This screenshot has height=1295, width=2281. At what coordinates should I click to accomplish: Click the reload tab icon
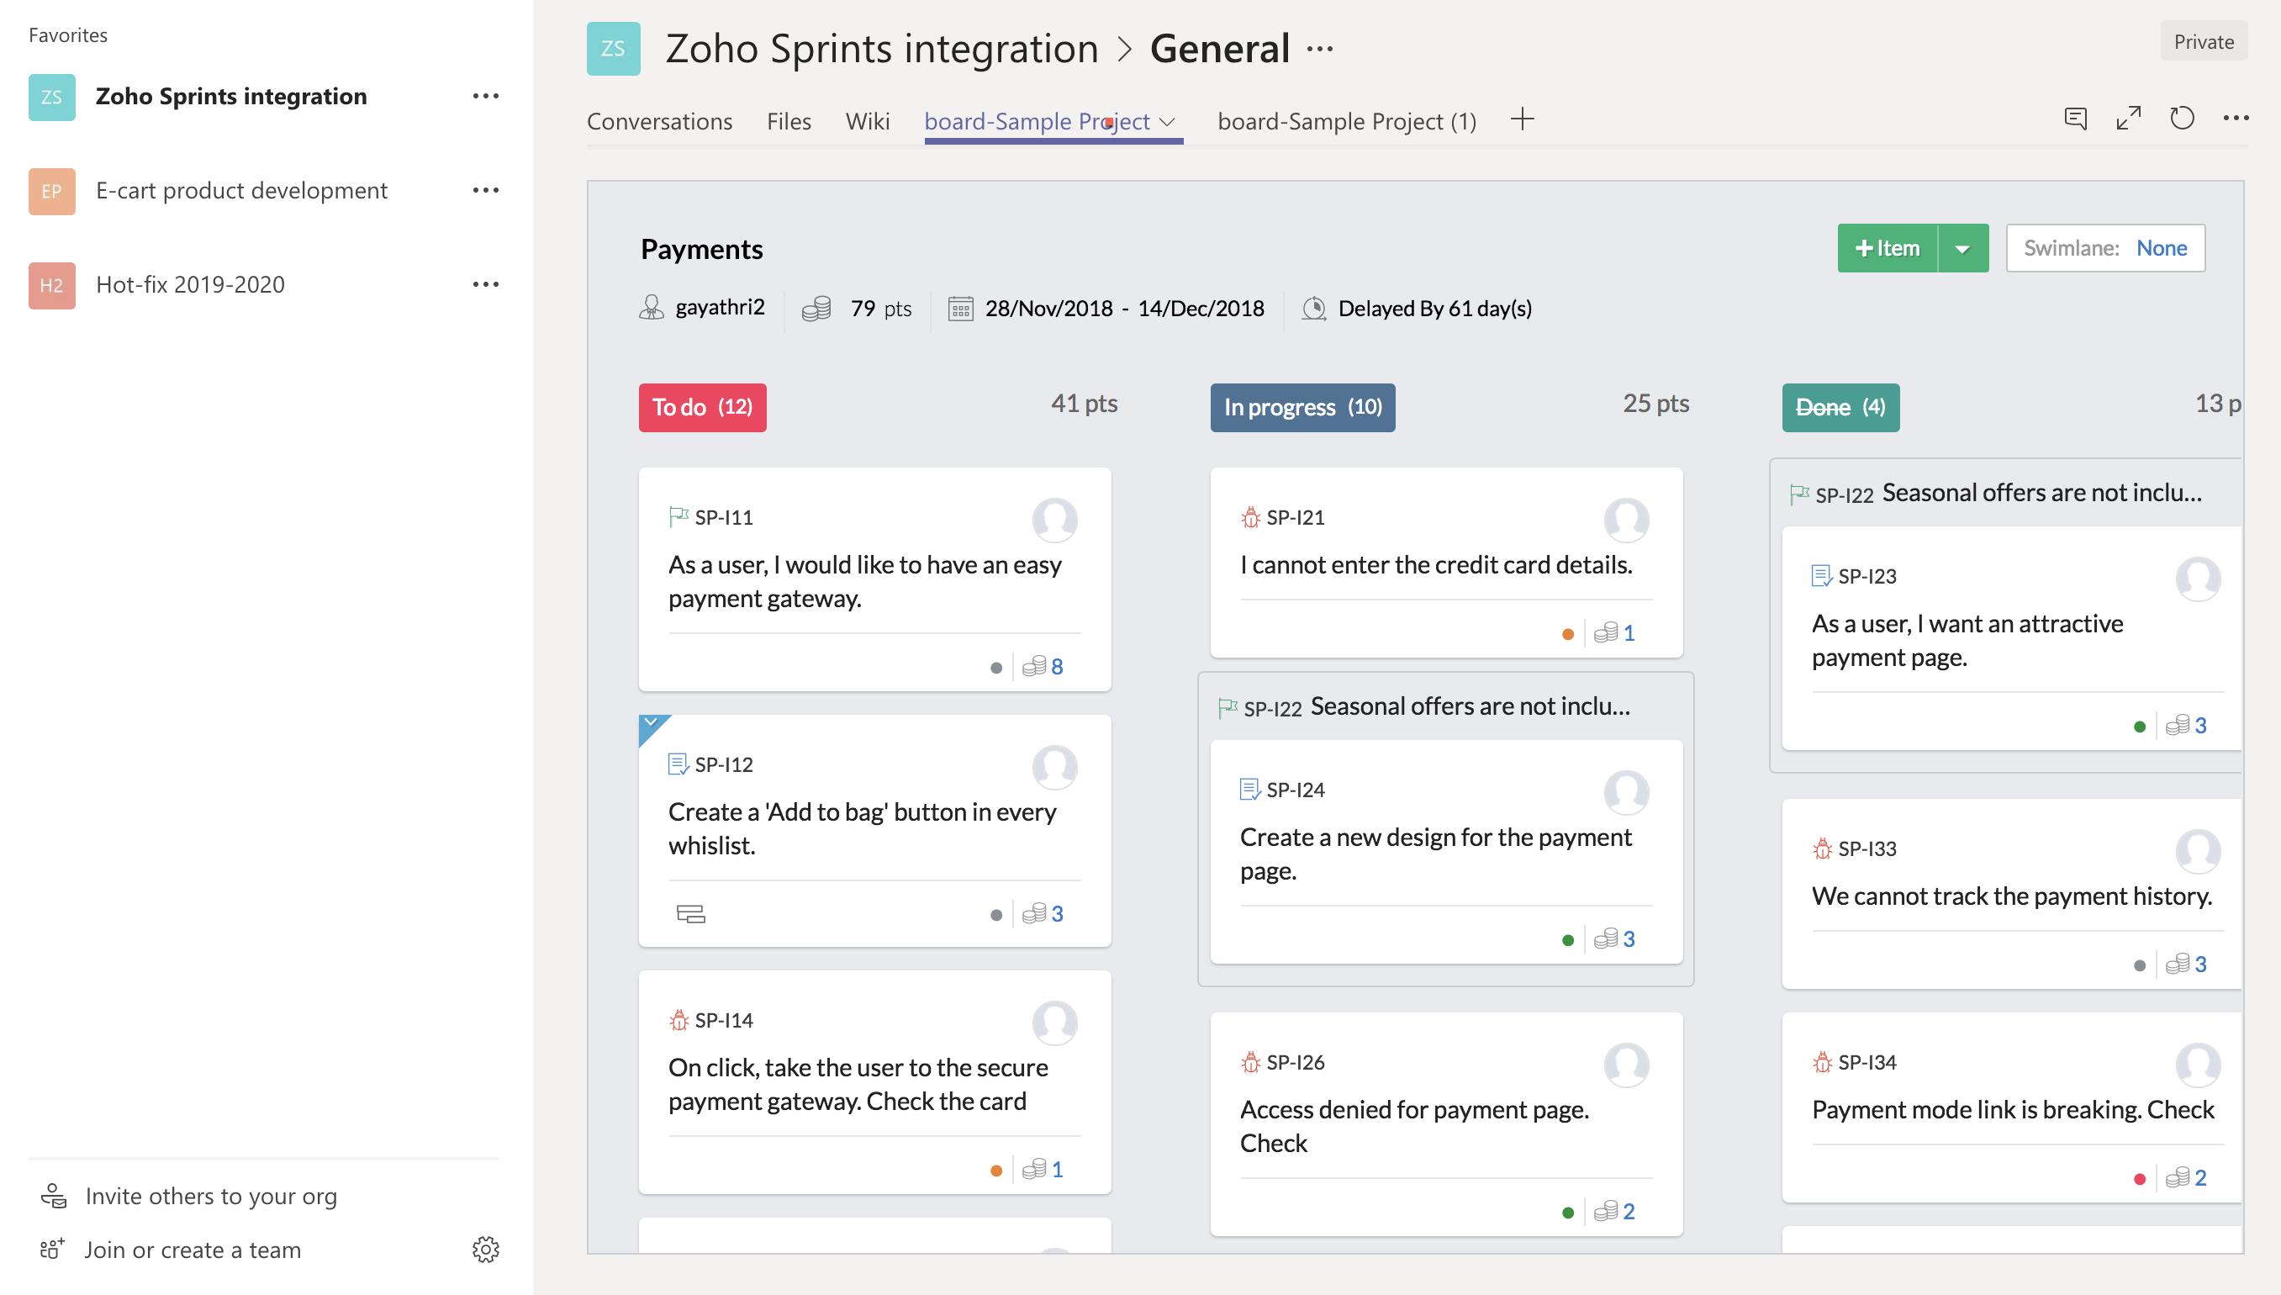(2182, 119)
